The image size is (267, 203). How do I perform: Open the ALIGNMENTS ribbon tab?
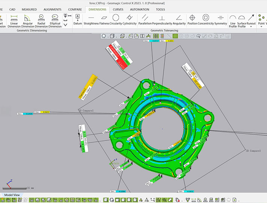click(x=53, y=9)
